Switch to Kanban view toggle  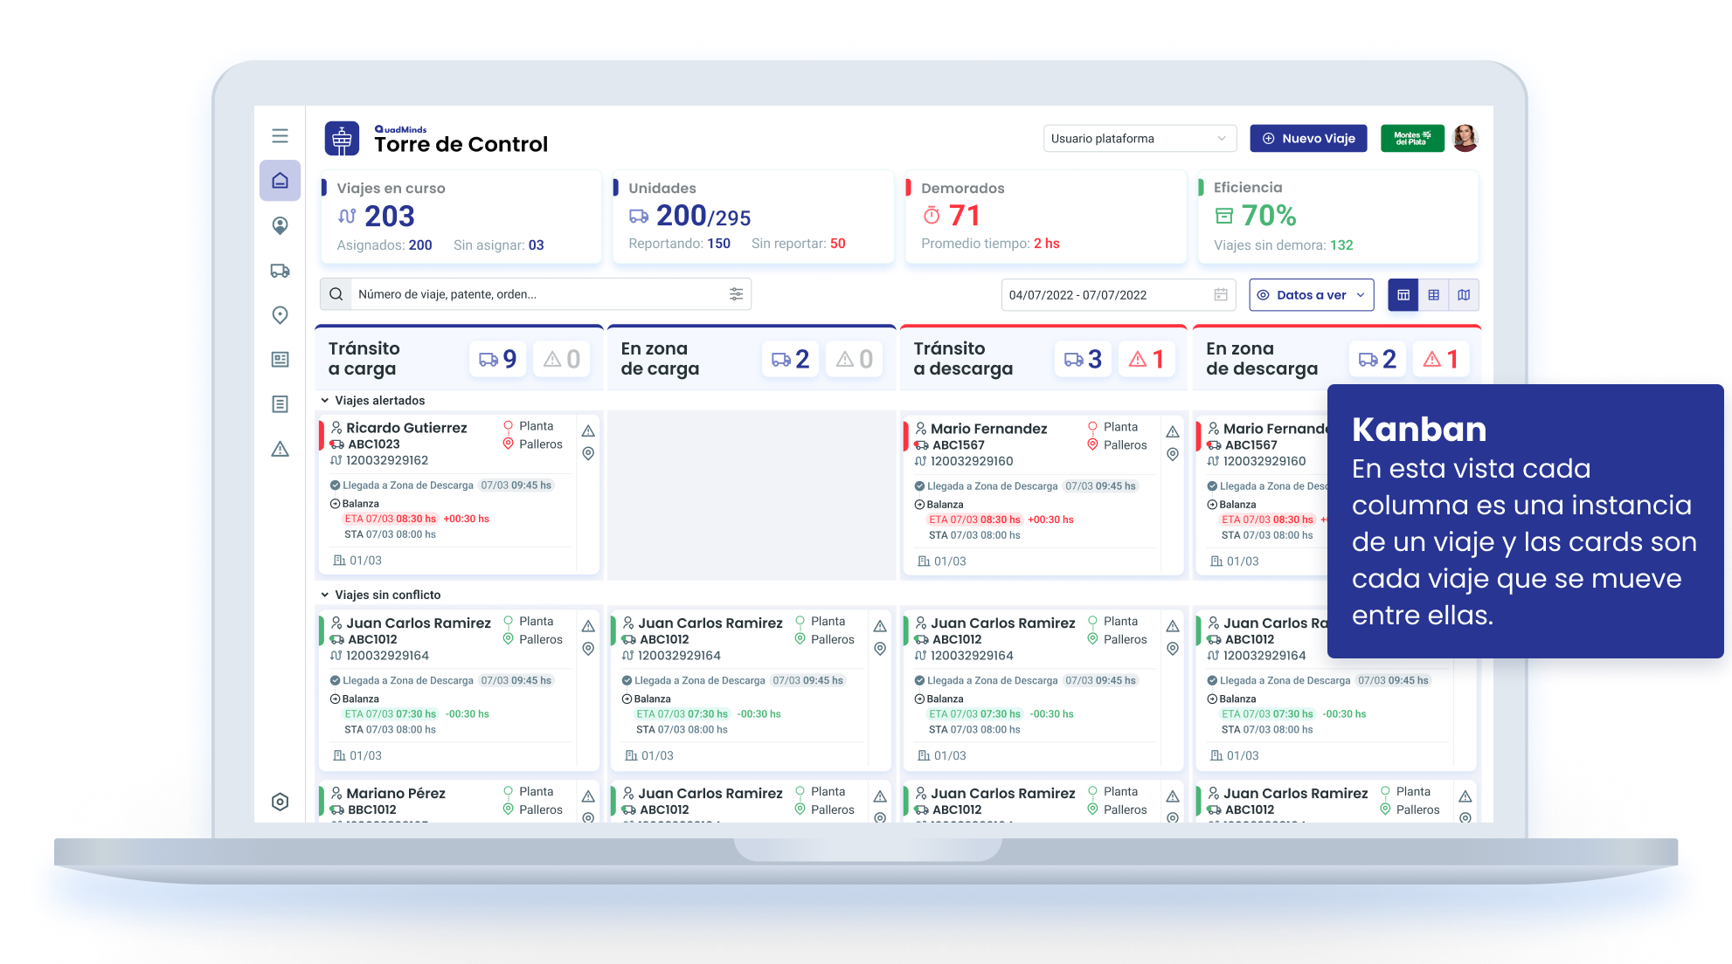[1403, 295]
